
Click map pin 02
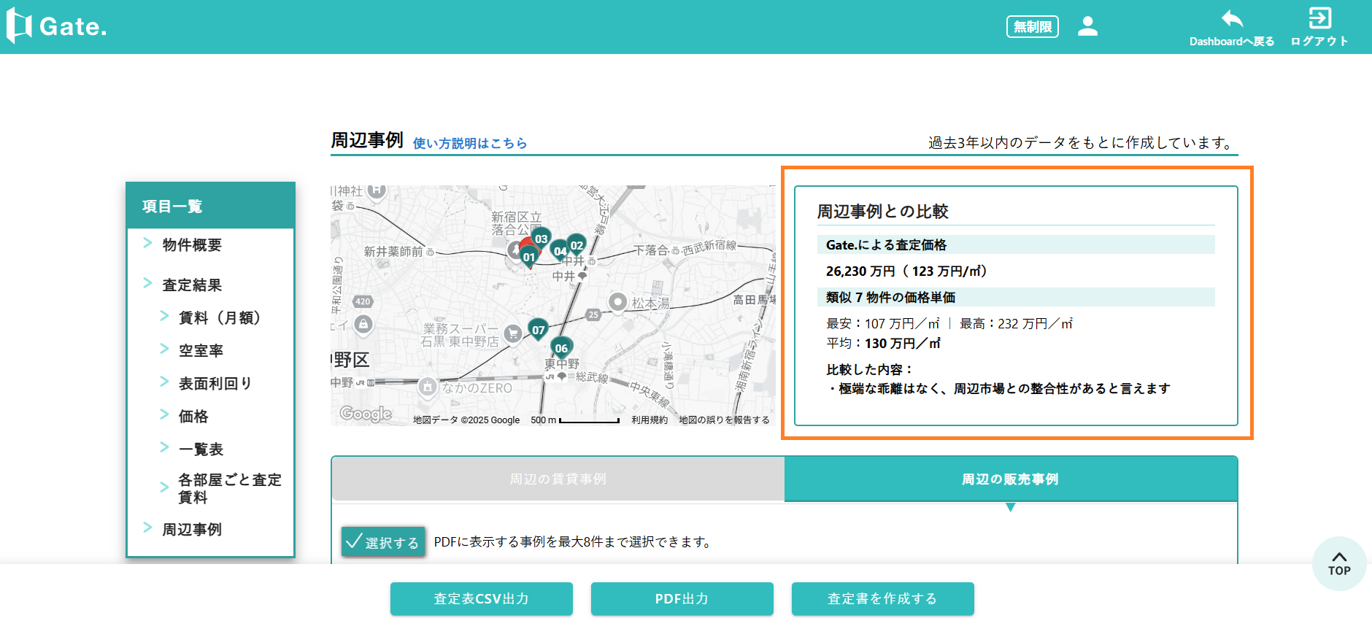[x=577, y=245]
